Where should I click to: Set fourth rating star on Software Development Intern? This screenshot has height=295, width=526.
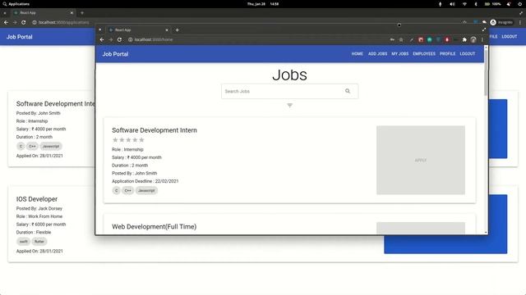(135, 140)
